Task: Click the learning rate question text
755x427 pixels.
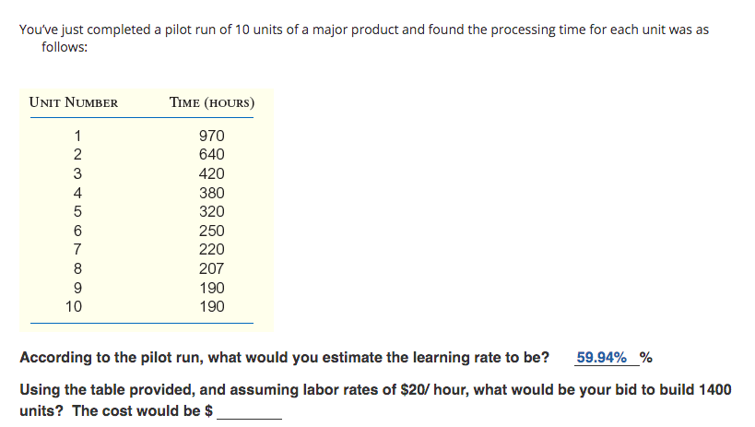Action: (284, 358)
